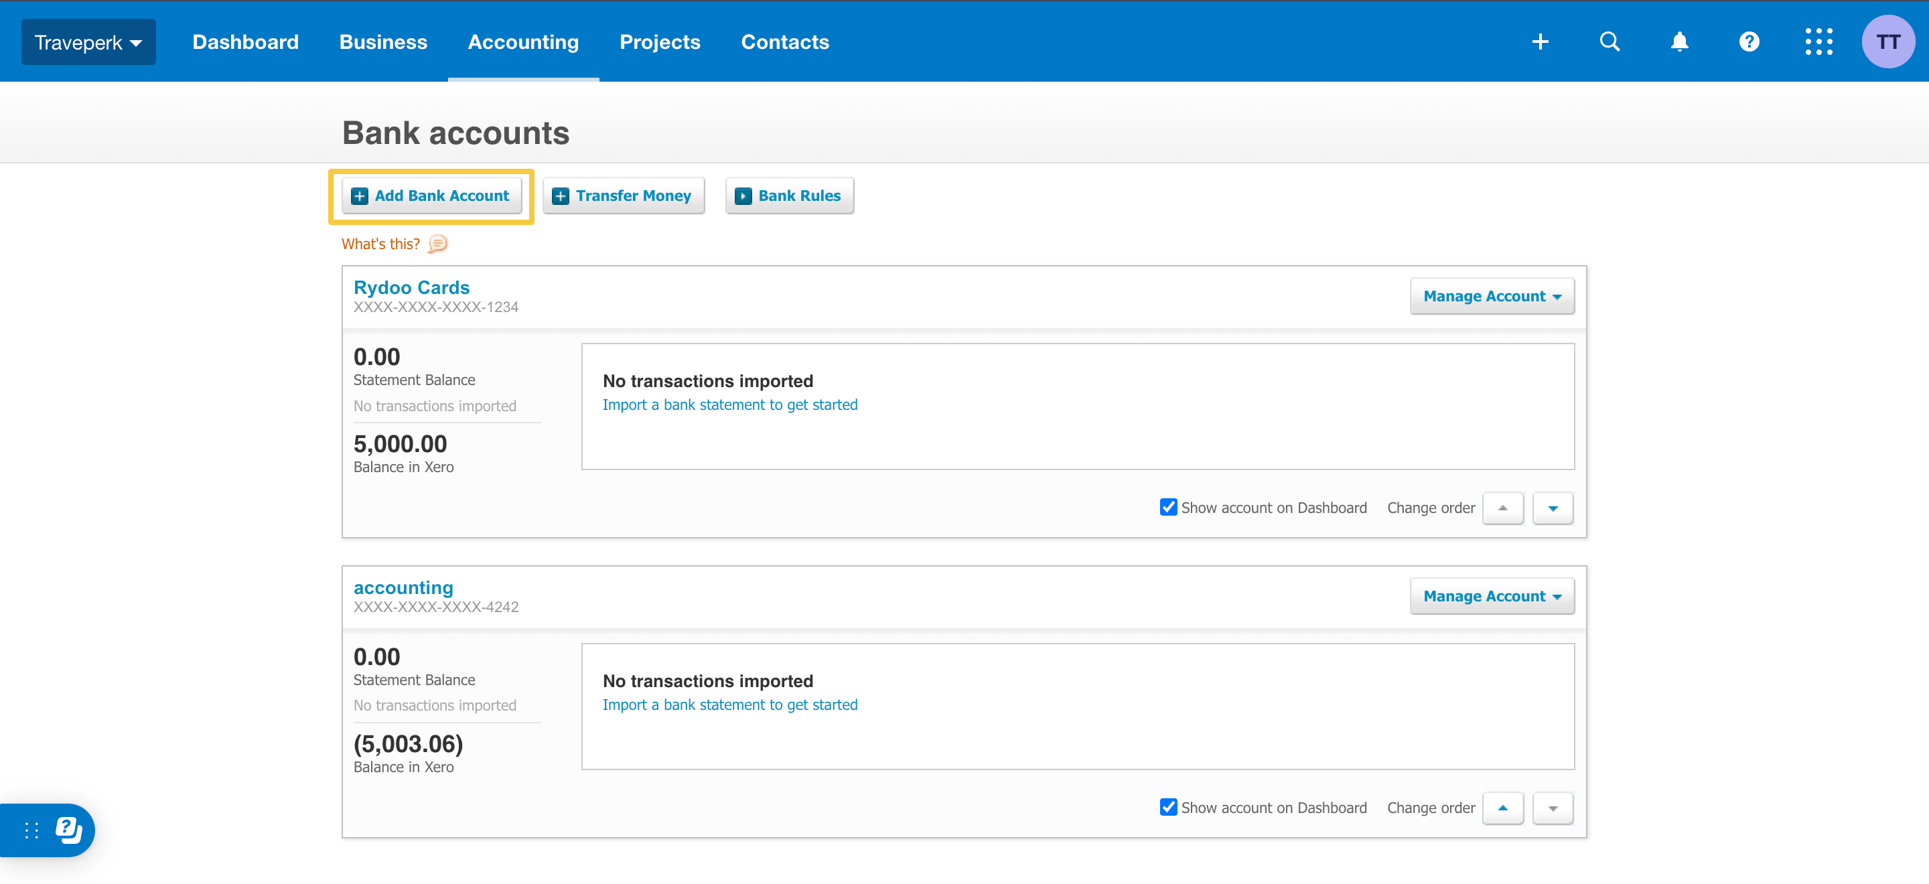The height and width of the screenshot is (884, 1929).
Task: Open the Projects menu
Action: [660, 42]
